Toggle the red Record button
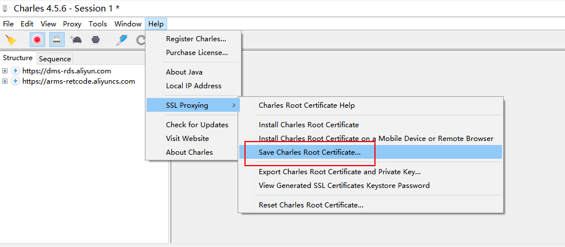The image size is (565, 247). pos(37,40)
